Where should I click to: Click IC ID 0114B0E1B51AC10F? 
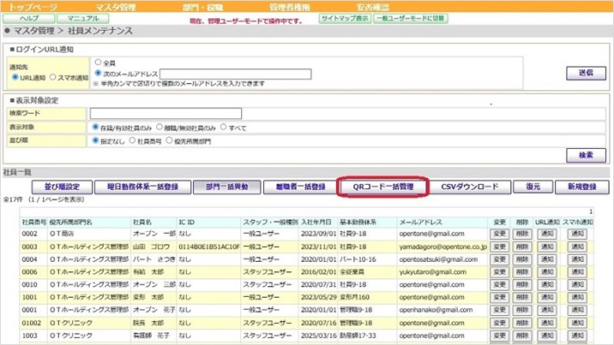(x=209, y=247)
